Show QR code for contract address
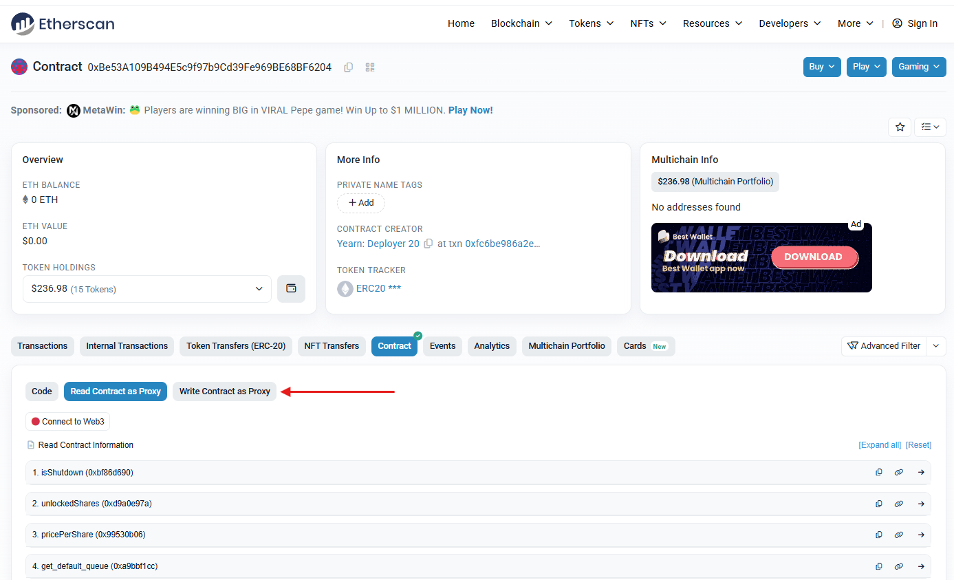The height and width of the screenshot is (580, 954). click(370, 67)
